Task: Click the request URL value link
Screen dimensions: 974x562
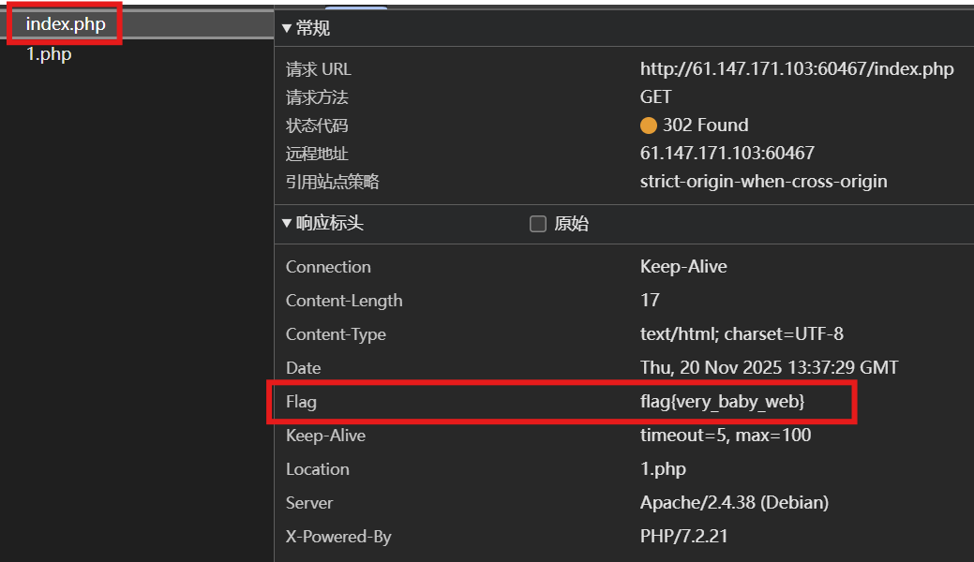Action: click(797, 68)
